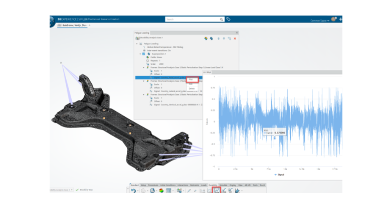383x205 pixels.
Task: Collapse the first Frames Structural Analysis node
Action: (x=143, y=67)
